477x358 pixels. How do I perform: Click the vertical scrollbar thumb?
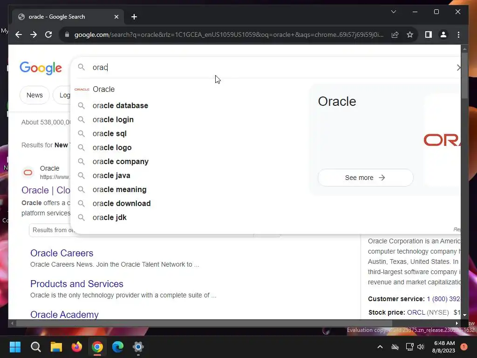464,76
